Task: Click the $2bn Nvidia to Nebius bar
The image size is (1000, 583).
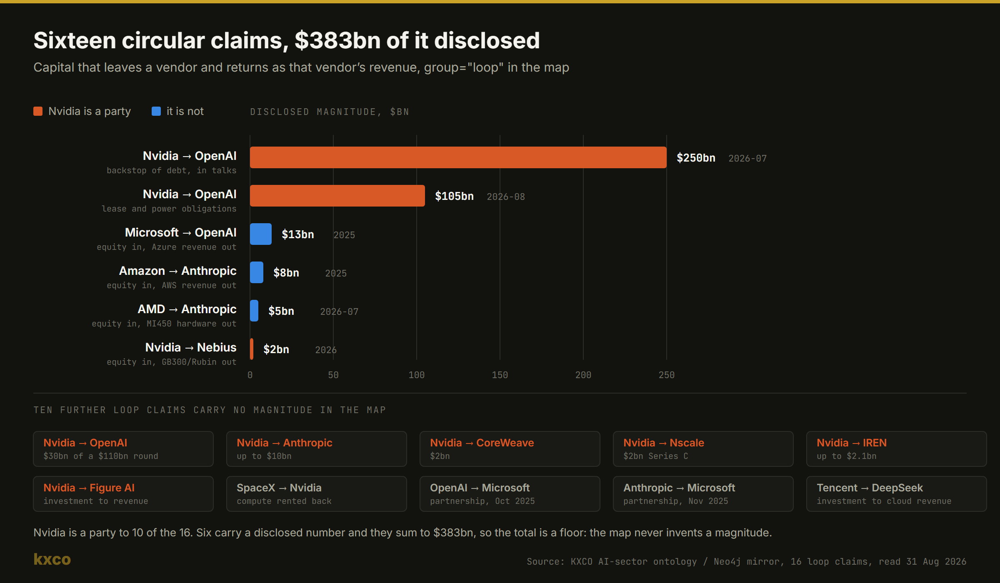Action: pos(252,349)
